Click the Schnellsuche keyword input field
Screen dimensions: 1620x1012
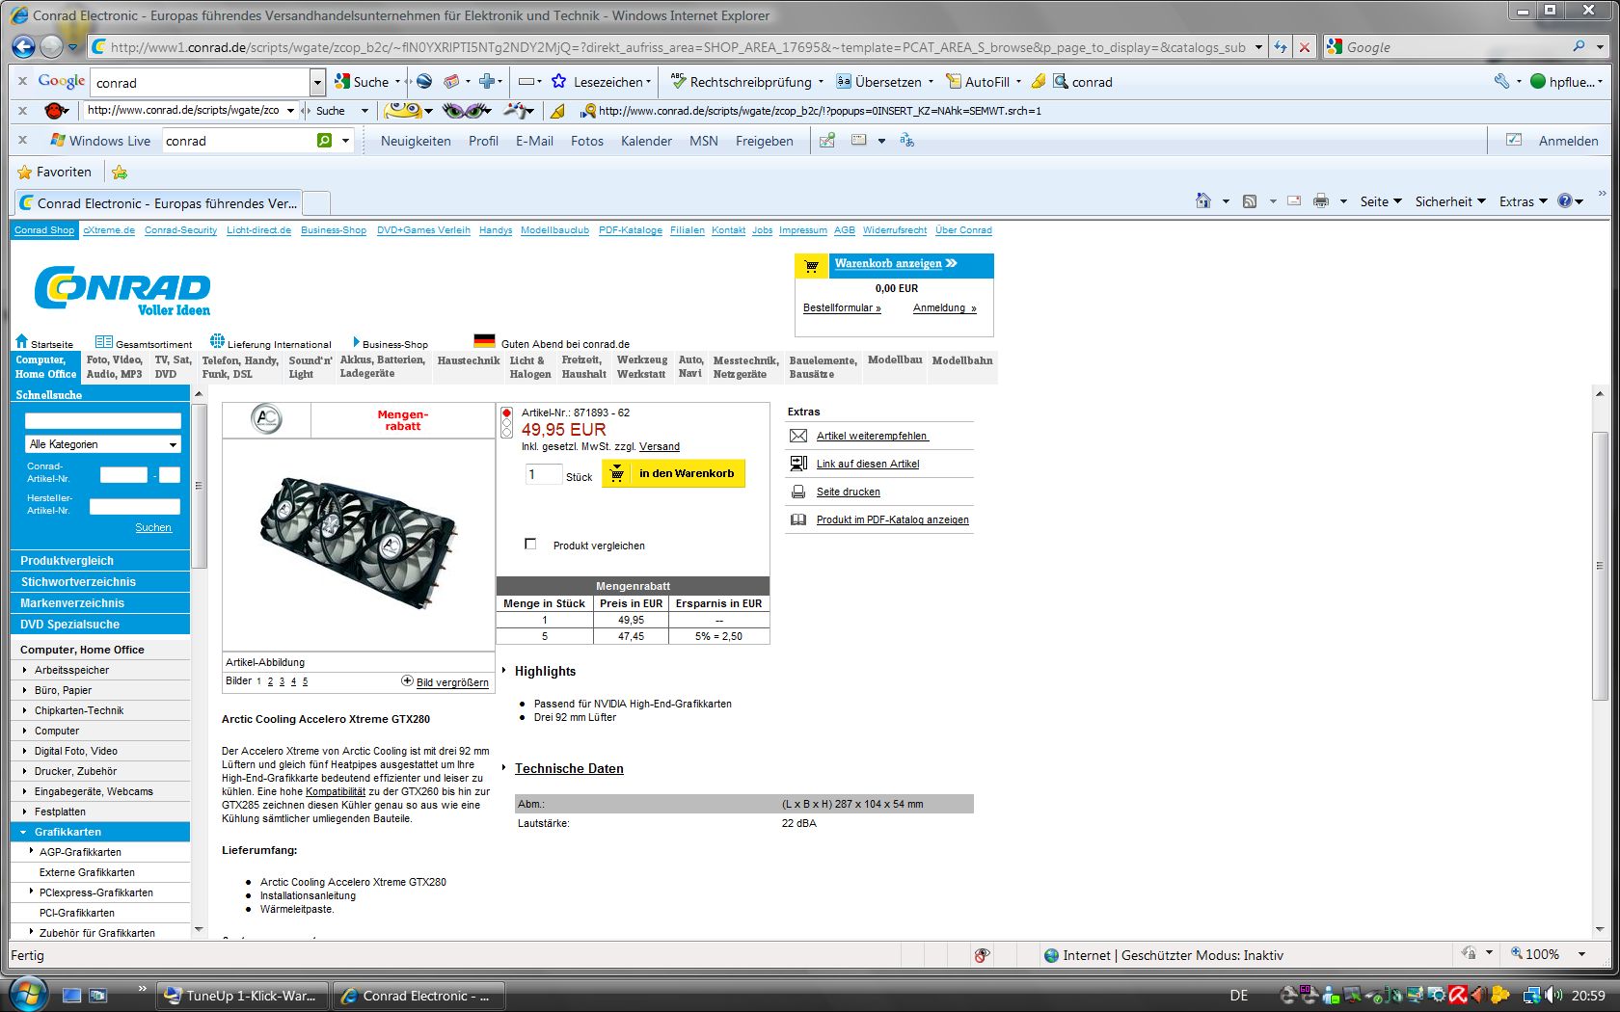coord(102,420)
